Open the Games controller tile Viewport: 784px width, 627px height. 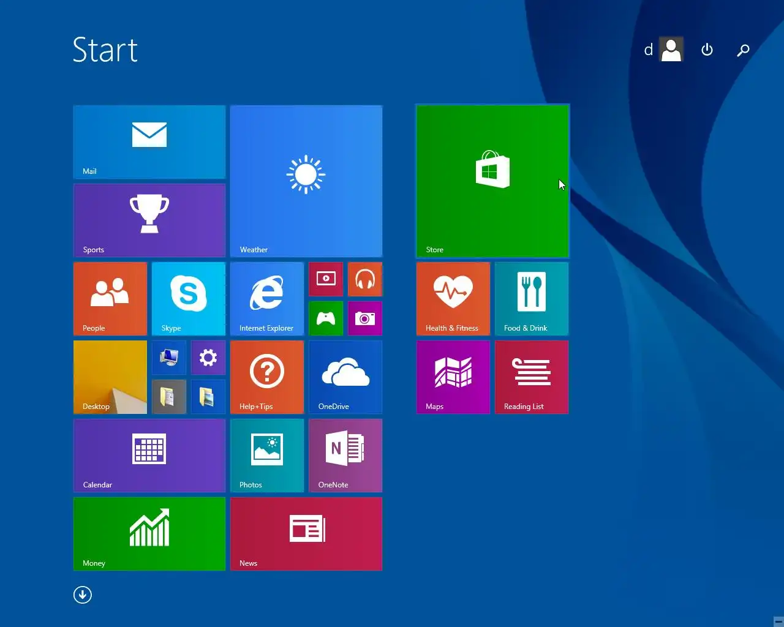click(x=326, y=318)
